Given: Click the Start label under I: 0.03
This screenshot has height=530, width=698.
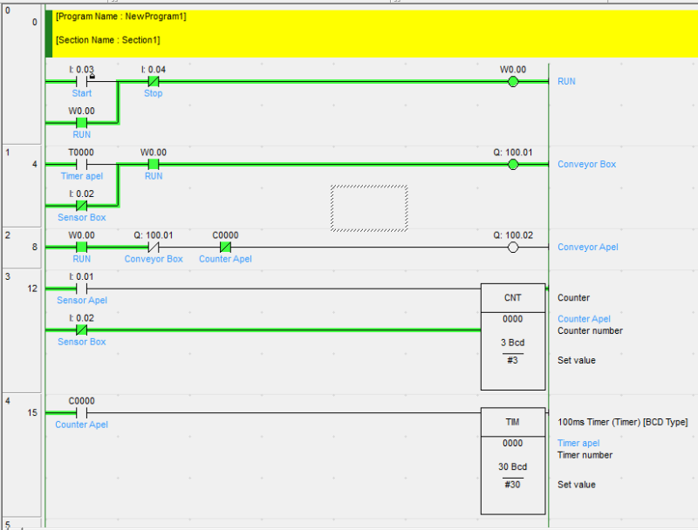Looking at the screenshot, I should coord(81,93).
